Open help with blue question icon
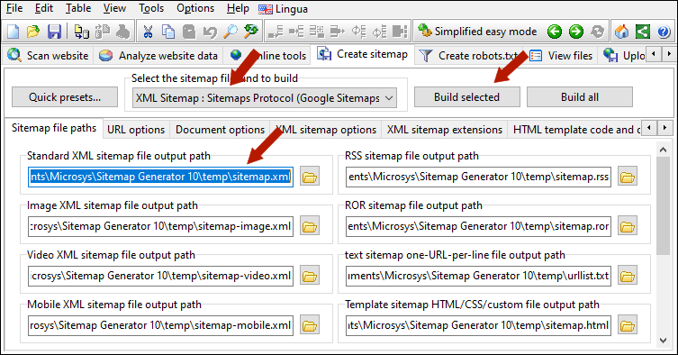Viewport: 678px width, 355px height. click(x=664, y=32)
